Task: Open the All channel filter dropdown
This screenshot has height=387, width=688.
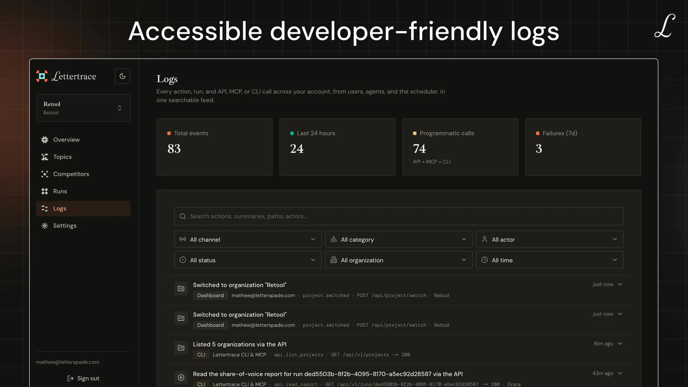Action: [248, 239]
